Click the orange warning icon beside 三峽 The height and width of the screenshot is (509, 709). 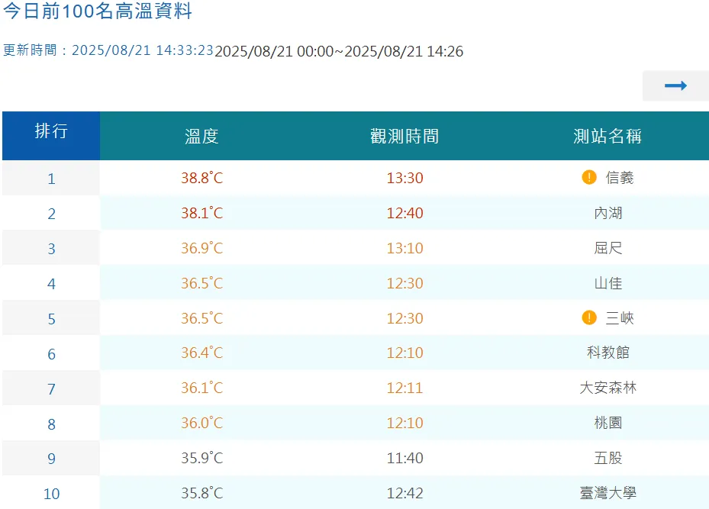point(588,317)
